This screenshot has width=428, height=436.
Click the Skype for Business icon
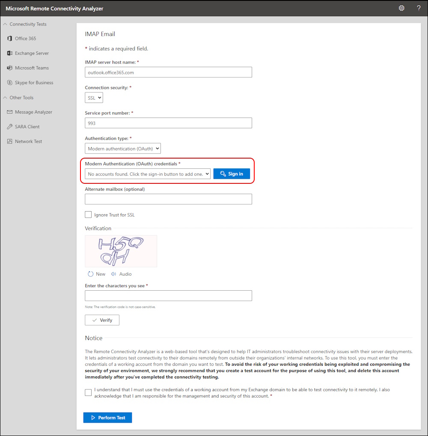click(10, 82)
